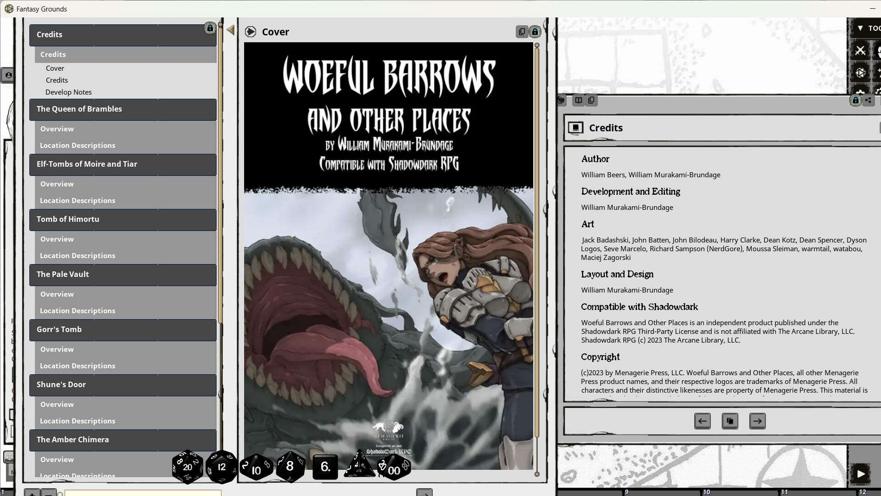Toggle the lock on Cover page
This screenshot has width=881, height=496.
click(x=535, y=32)
